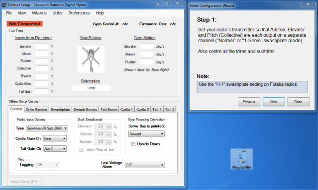Viewport: 318px width, 190px height.
Task: Open the View menu
Action: pos(22,13)
